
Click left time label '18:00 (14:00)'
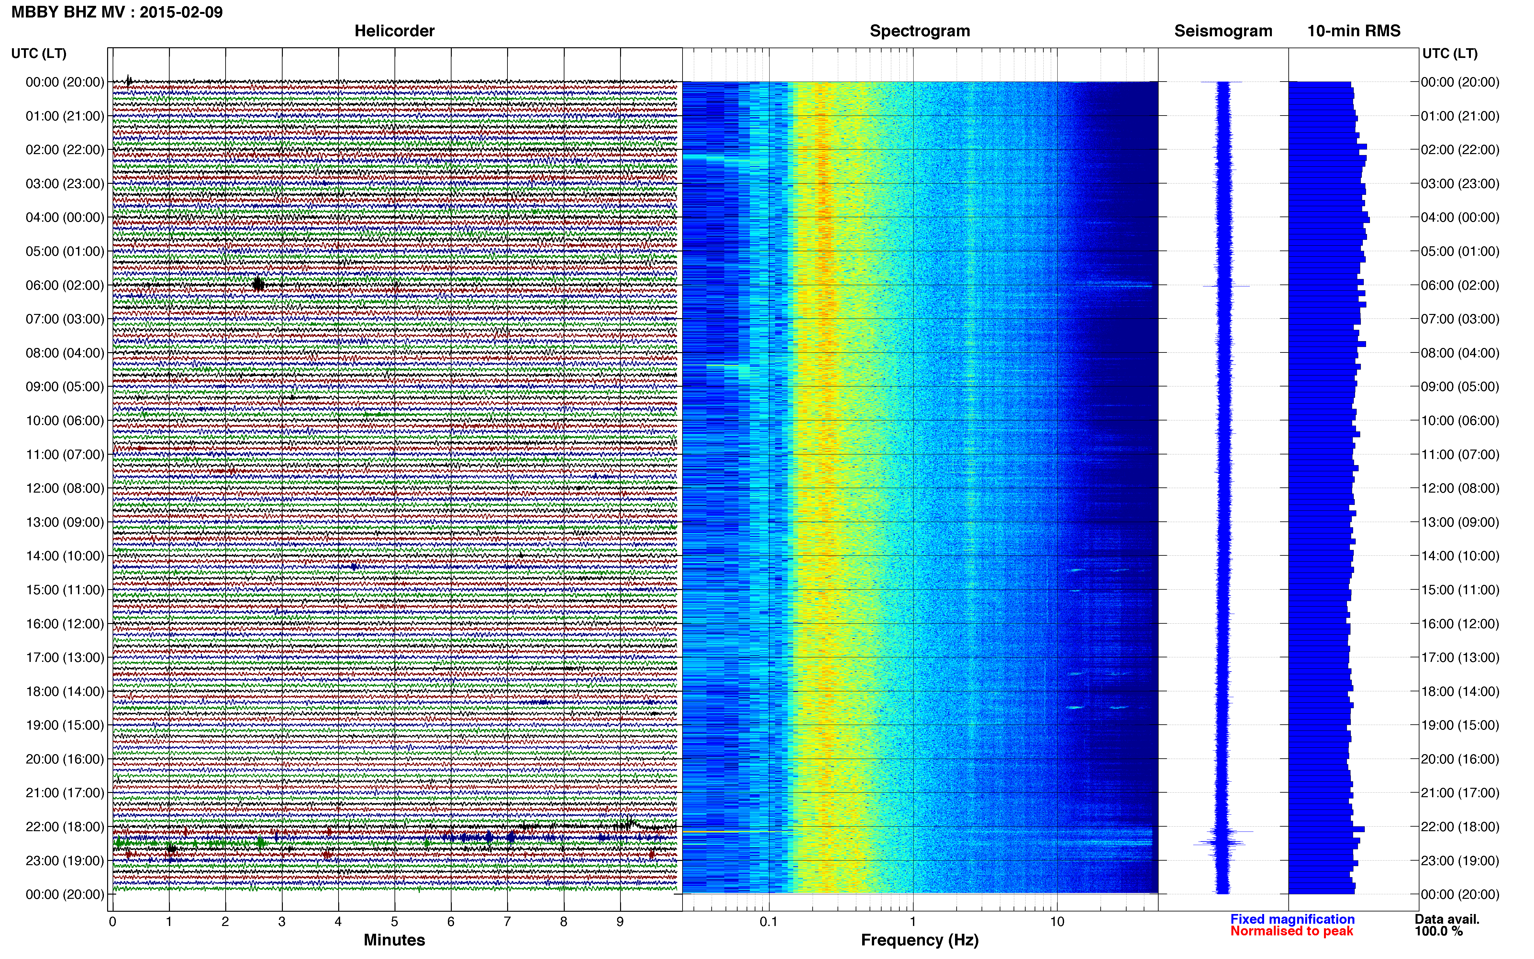65,691
